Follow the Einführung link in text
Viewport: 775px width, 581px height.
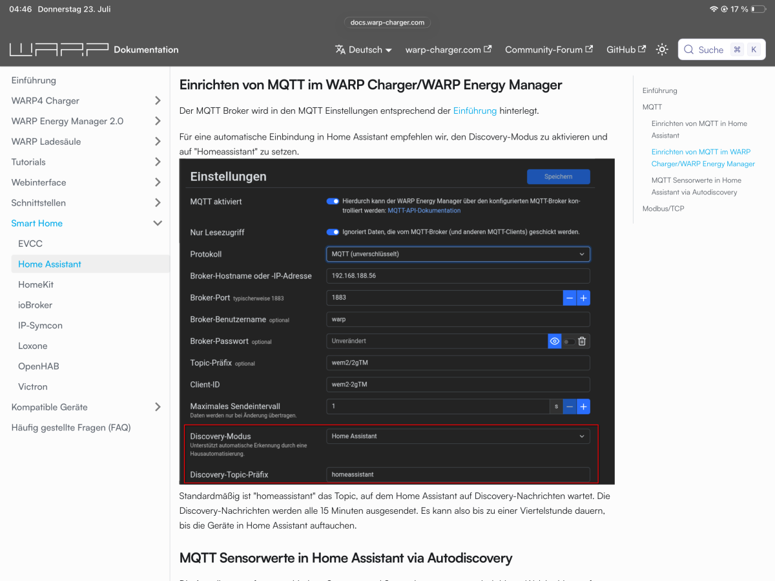475,111
